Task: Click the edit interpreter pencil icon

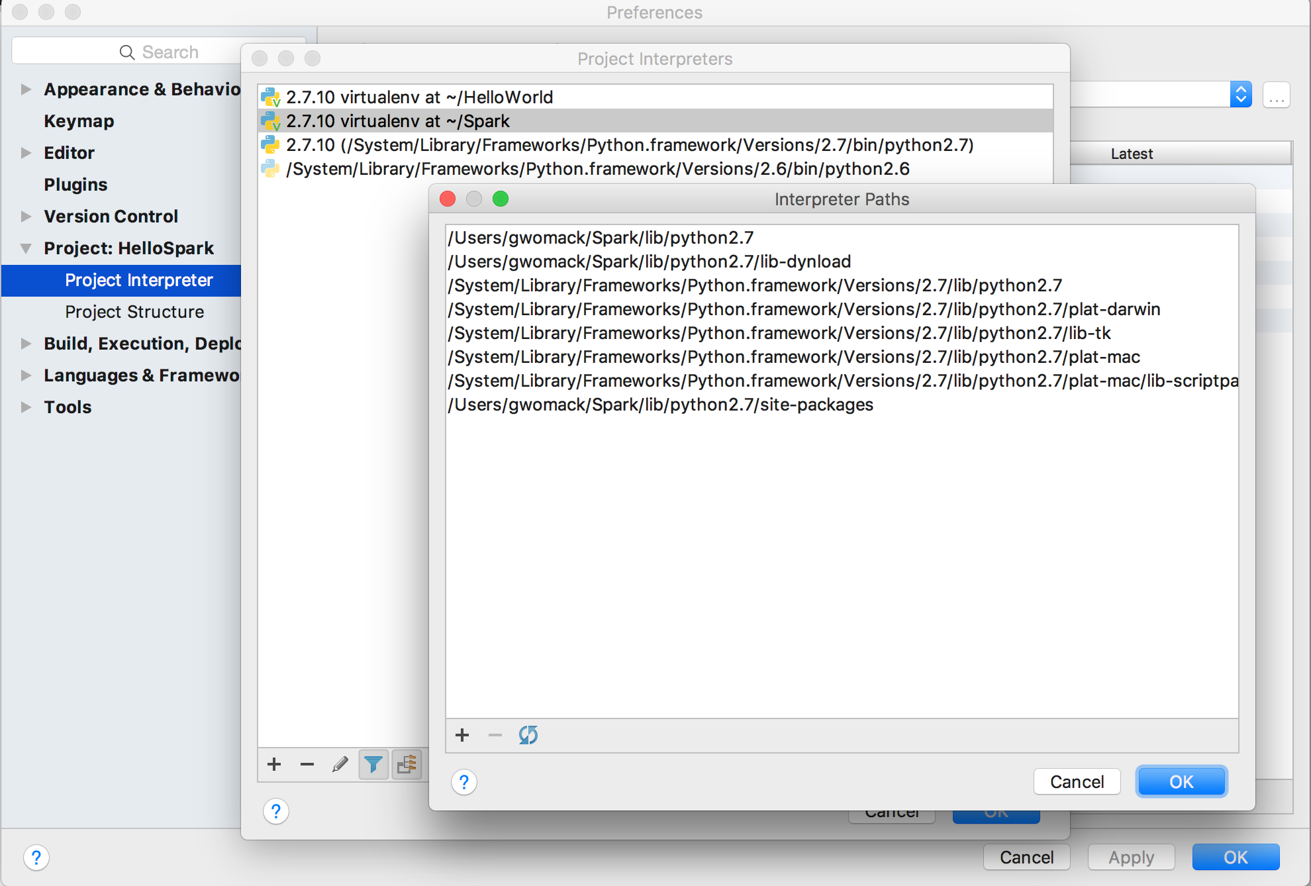Action: tap(340, 765)
